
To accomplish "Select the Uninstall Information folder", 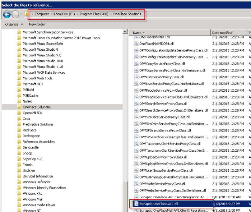I will [x=38, y=176].
